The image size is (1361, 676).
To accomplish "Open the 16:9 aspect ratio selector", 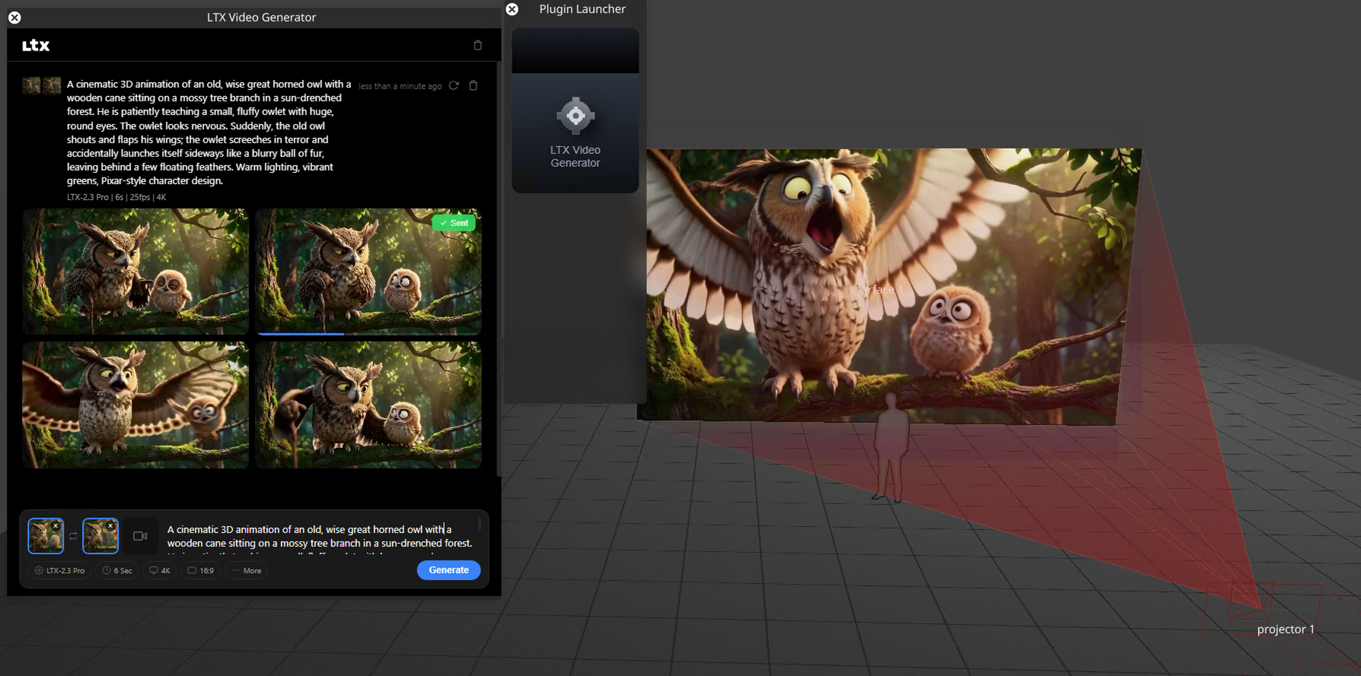I will [200, 570].
